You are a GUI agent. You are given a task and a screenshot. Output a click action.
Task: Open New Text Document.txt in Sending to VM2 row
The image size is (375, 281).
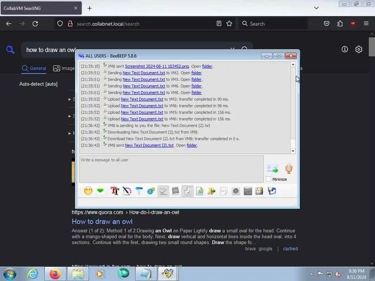(144, 73)
